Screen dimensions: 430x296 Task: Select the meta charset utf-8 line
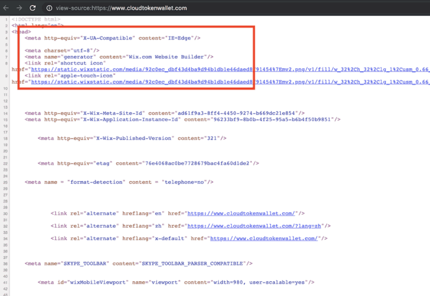pos(62,51)
